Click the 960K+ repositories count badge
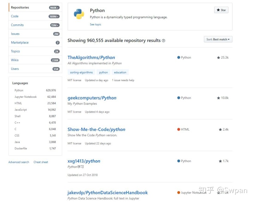The width and height of the screenshot is (254, 202). pos(54,8)
